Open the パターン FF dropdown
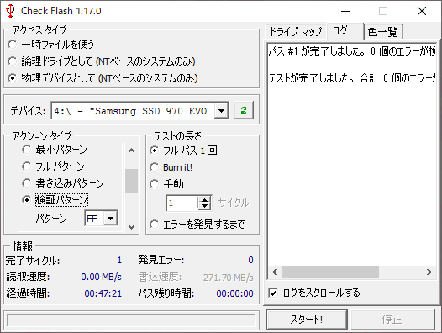Viewport: 442px width, 333px height. coord(111,218)
